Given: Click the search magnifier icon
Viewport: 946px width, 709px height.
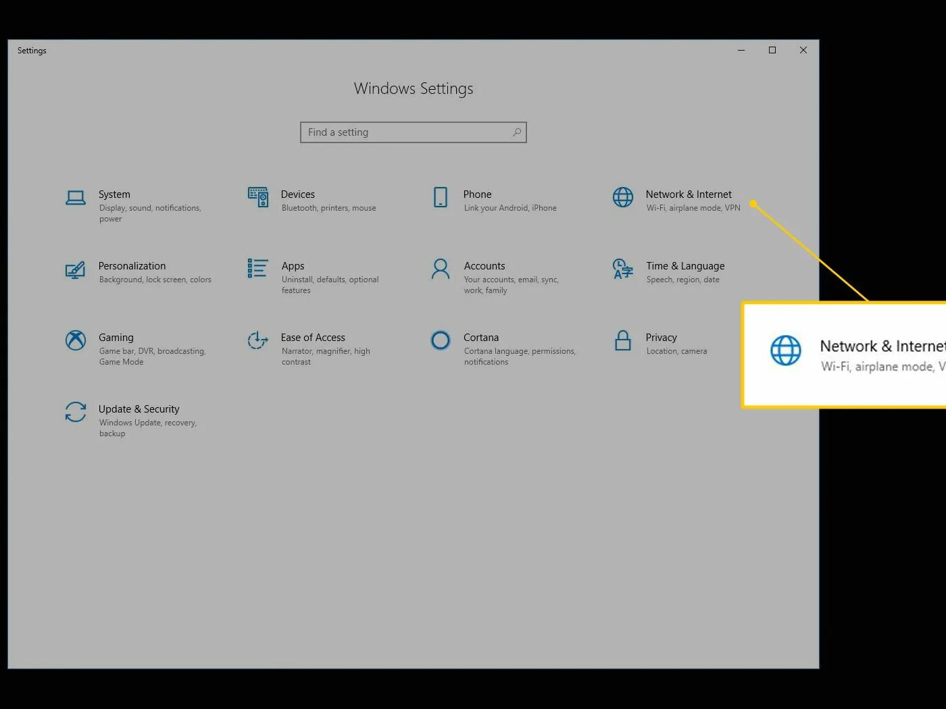Looking at the screenshot, I should [517, 132].
